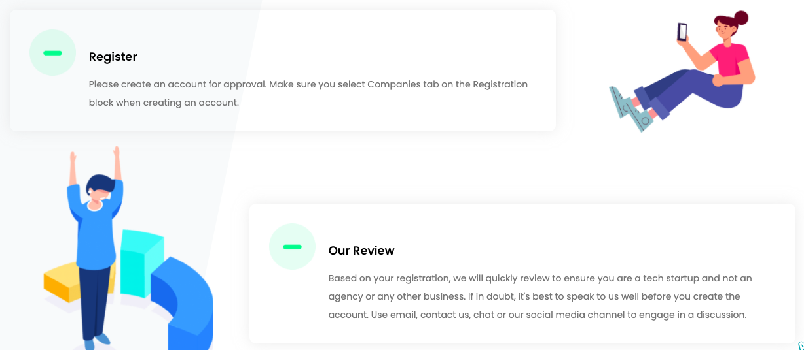The image size is (804, 350).
Task: Click the woman's teal sneakers
Action: click(630, 108)
